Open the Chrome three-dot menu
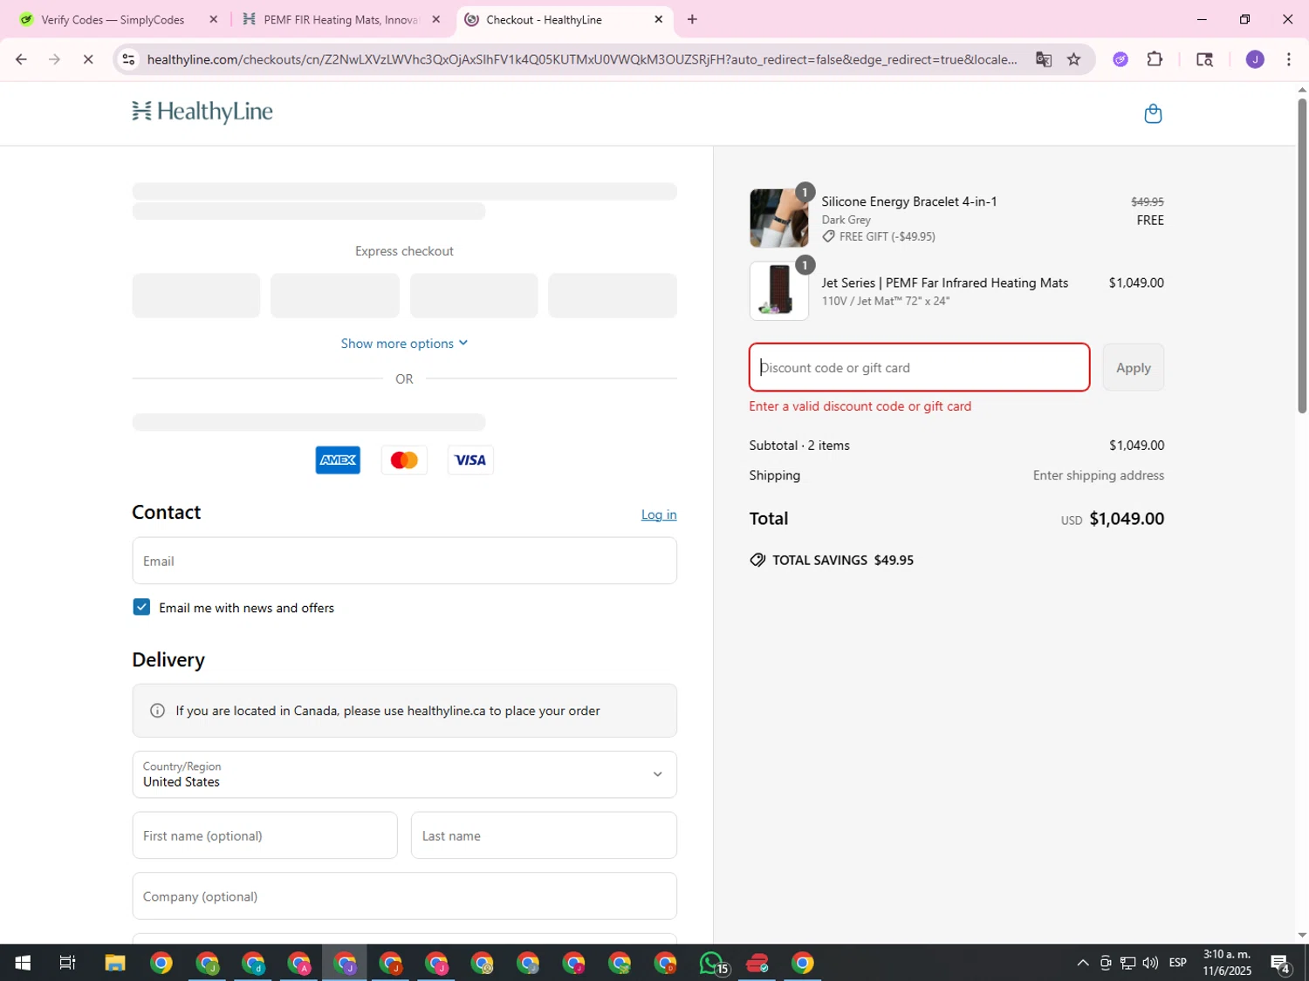Viewport: 1309px width, 981px height. tap(1289, 59)
